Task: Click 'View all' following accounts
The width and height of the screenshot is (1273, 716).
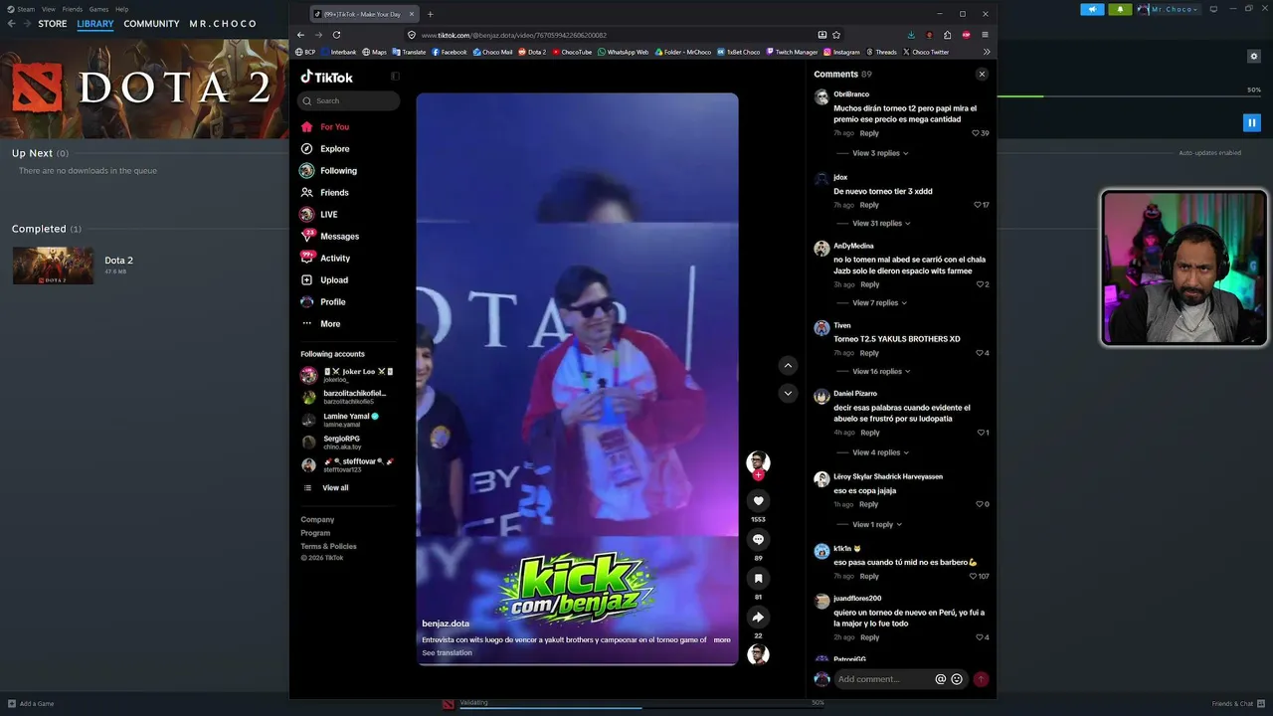Action: point(335,488)
